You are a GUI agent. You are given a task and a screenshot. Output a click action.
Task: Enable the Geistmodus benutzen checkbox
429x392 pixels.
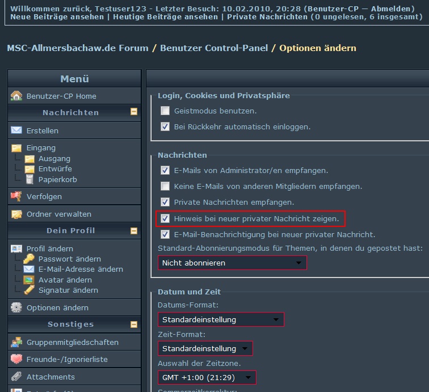click(165, 111)
